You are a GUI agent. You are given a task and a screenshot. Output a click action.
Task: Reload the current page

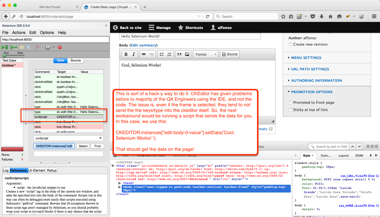(x=207, y=16)
